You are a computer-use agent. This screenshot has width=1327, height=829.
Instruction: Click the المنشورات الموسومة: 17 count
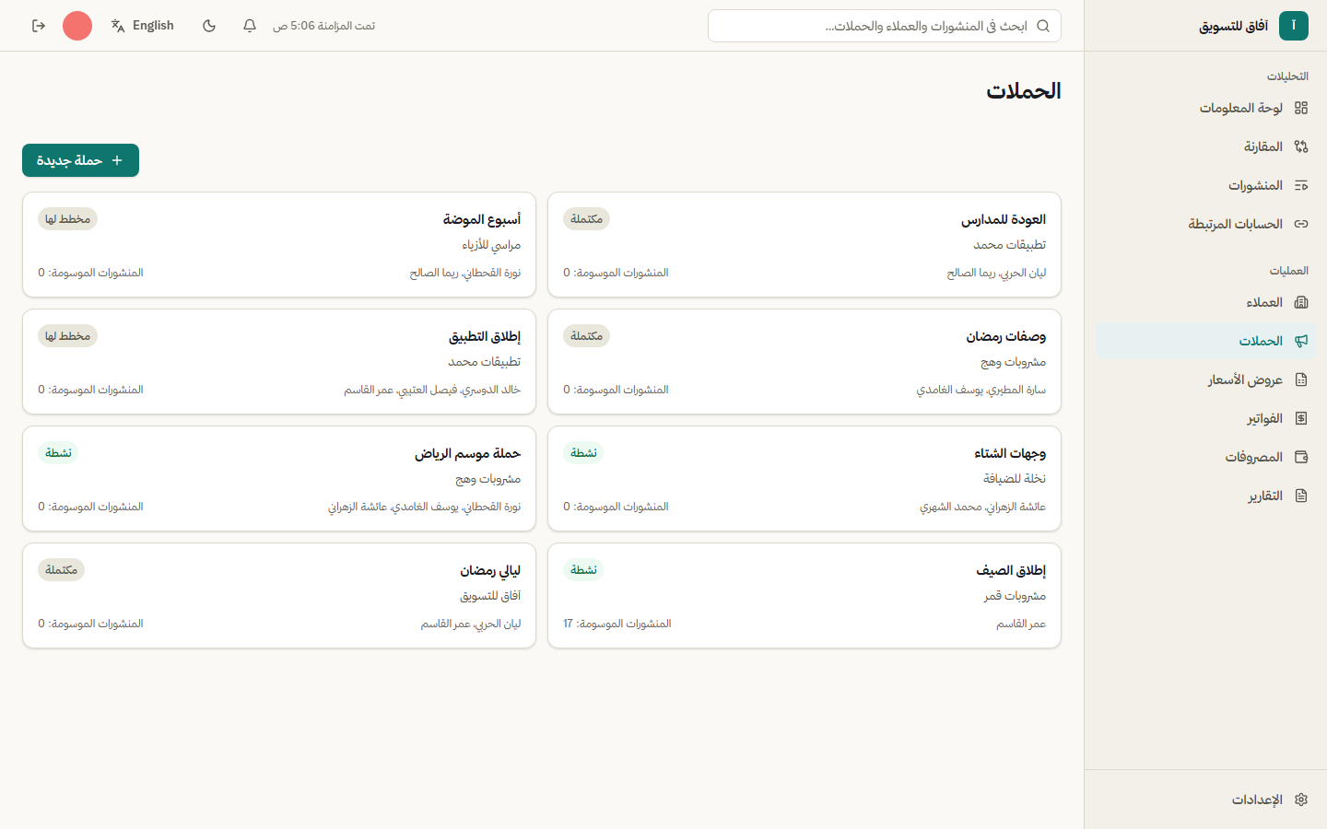click(x=617, y=624)
